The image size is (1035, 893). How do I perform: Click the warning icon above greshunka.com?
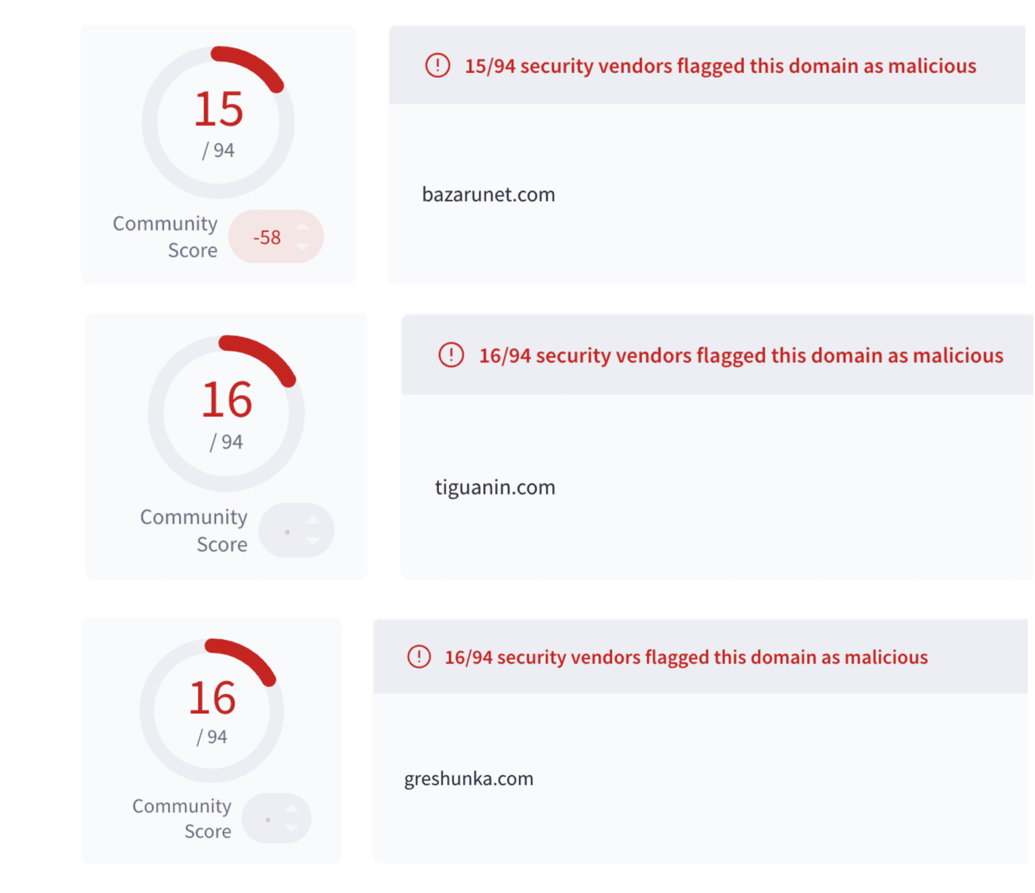pos(418,656)
